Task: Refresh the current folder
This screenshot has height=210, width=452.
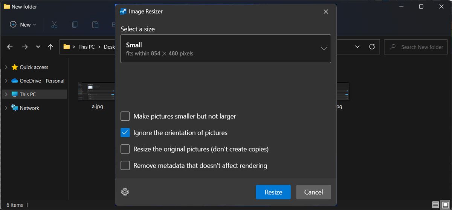Action: coord(372,47)
